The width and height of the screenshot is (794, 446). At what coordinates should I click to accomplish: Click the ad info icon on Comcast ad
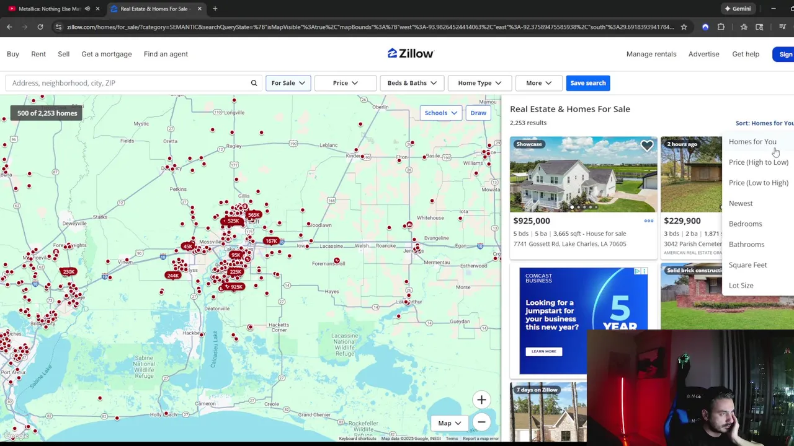pos(638,271)
